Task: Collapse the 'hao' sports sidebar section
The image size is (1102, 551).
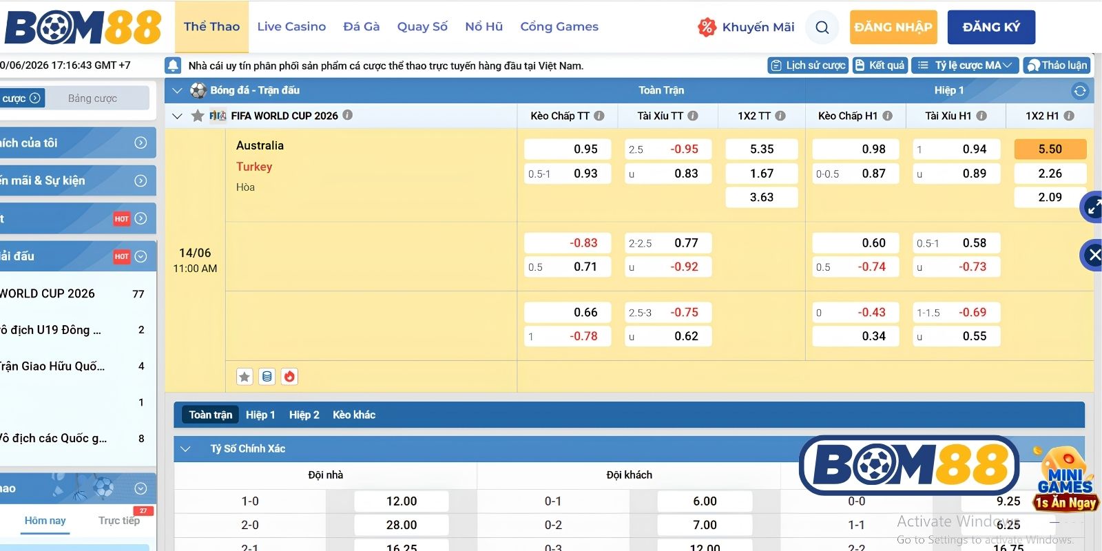Action: coord(141,488)
